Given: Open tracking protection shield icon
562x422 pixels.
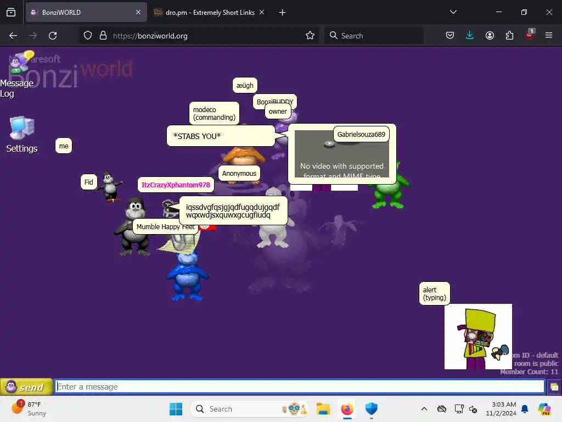Looking at the screenshot, I should (88, 36).
